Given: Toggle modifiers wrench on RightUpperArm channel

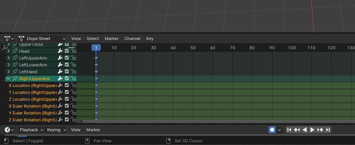Looking at the screenshot, I should pyautogui.click(x=60, y=79).
